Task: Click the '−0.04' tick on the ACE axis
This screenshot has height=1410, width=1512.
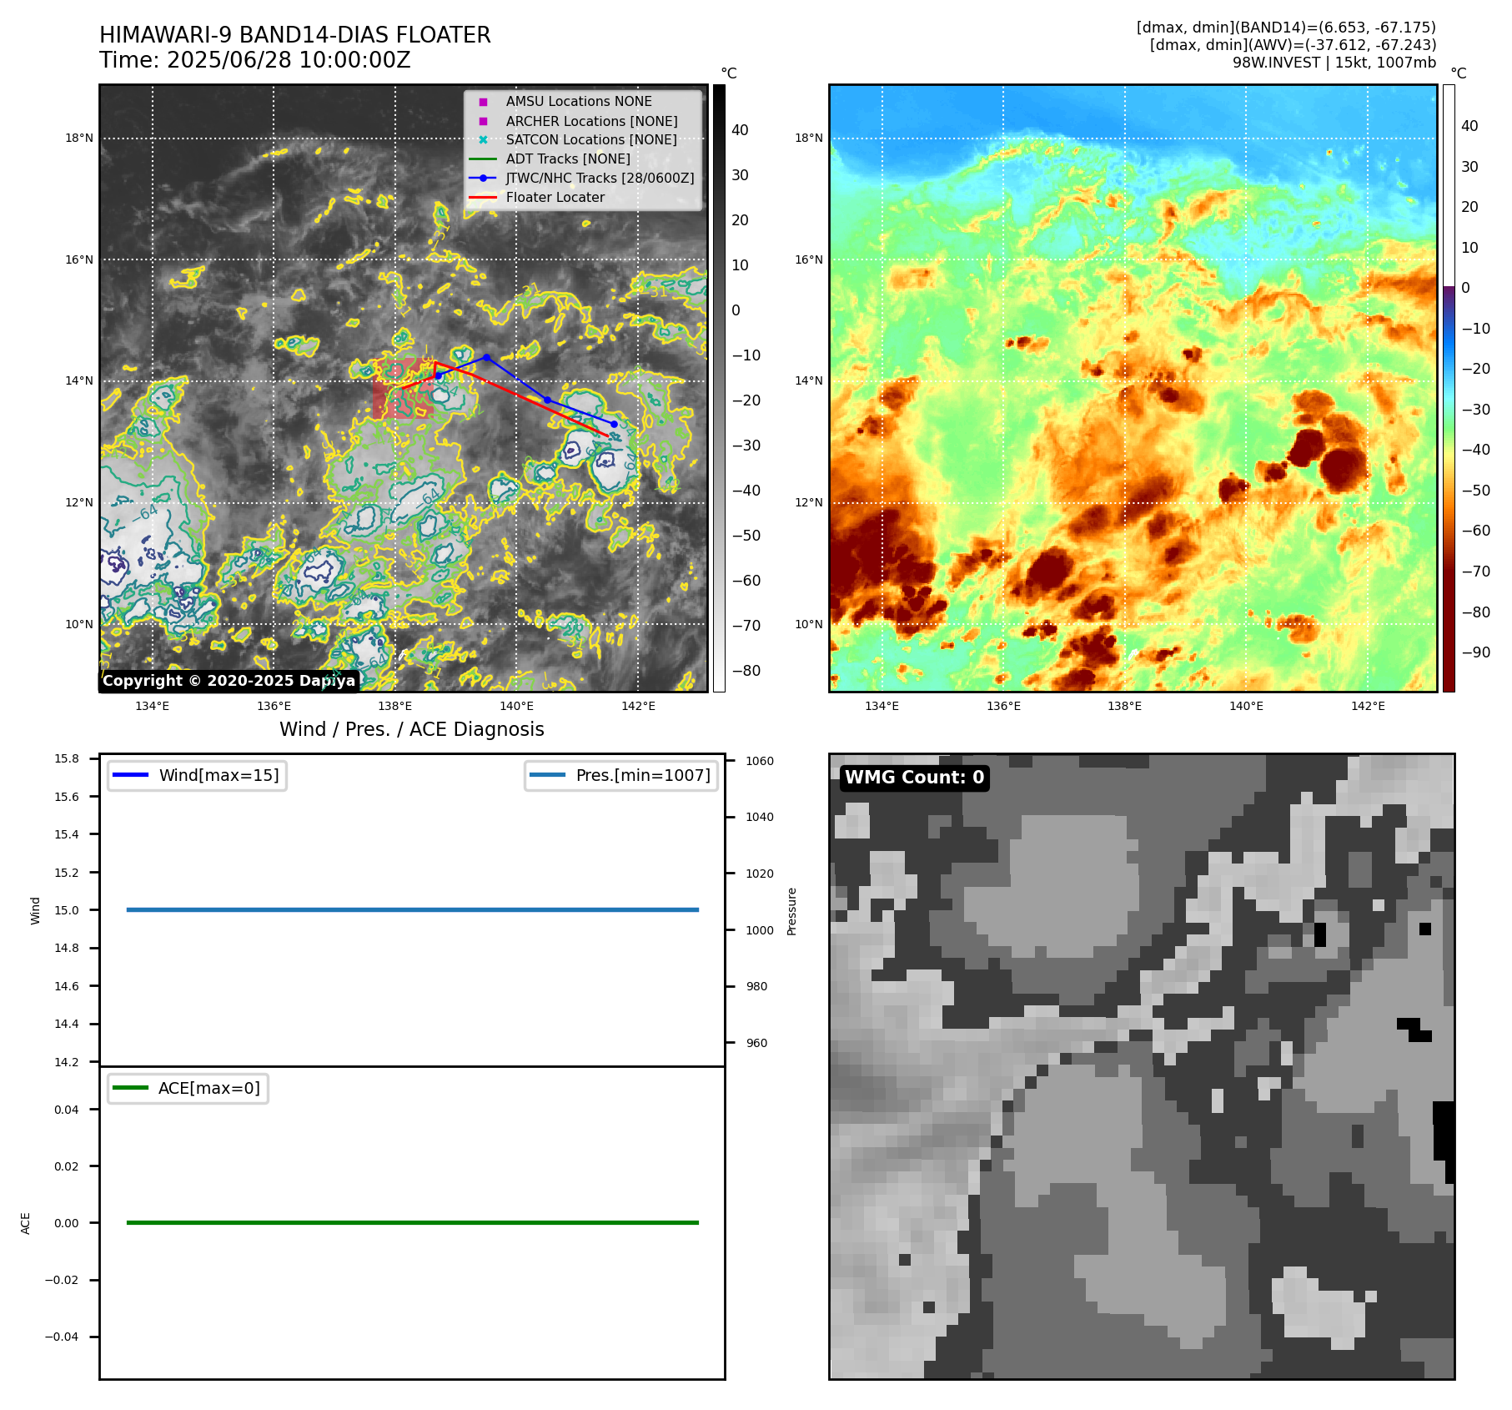Action: point(62,1337)
